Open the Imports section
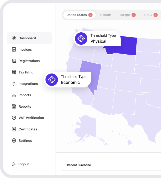 coord(25,95)
